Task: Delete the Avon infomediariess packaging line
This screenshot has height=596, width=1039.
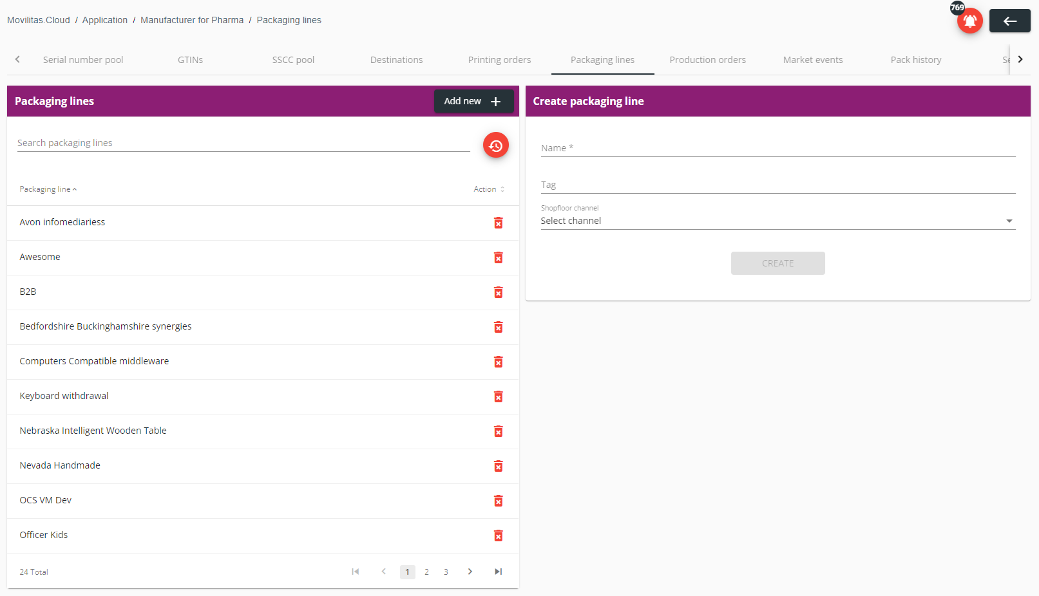Action: pos(498,223)
